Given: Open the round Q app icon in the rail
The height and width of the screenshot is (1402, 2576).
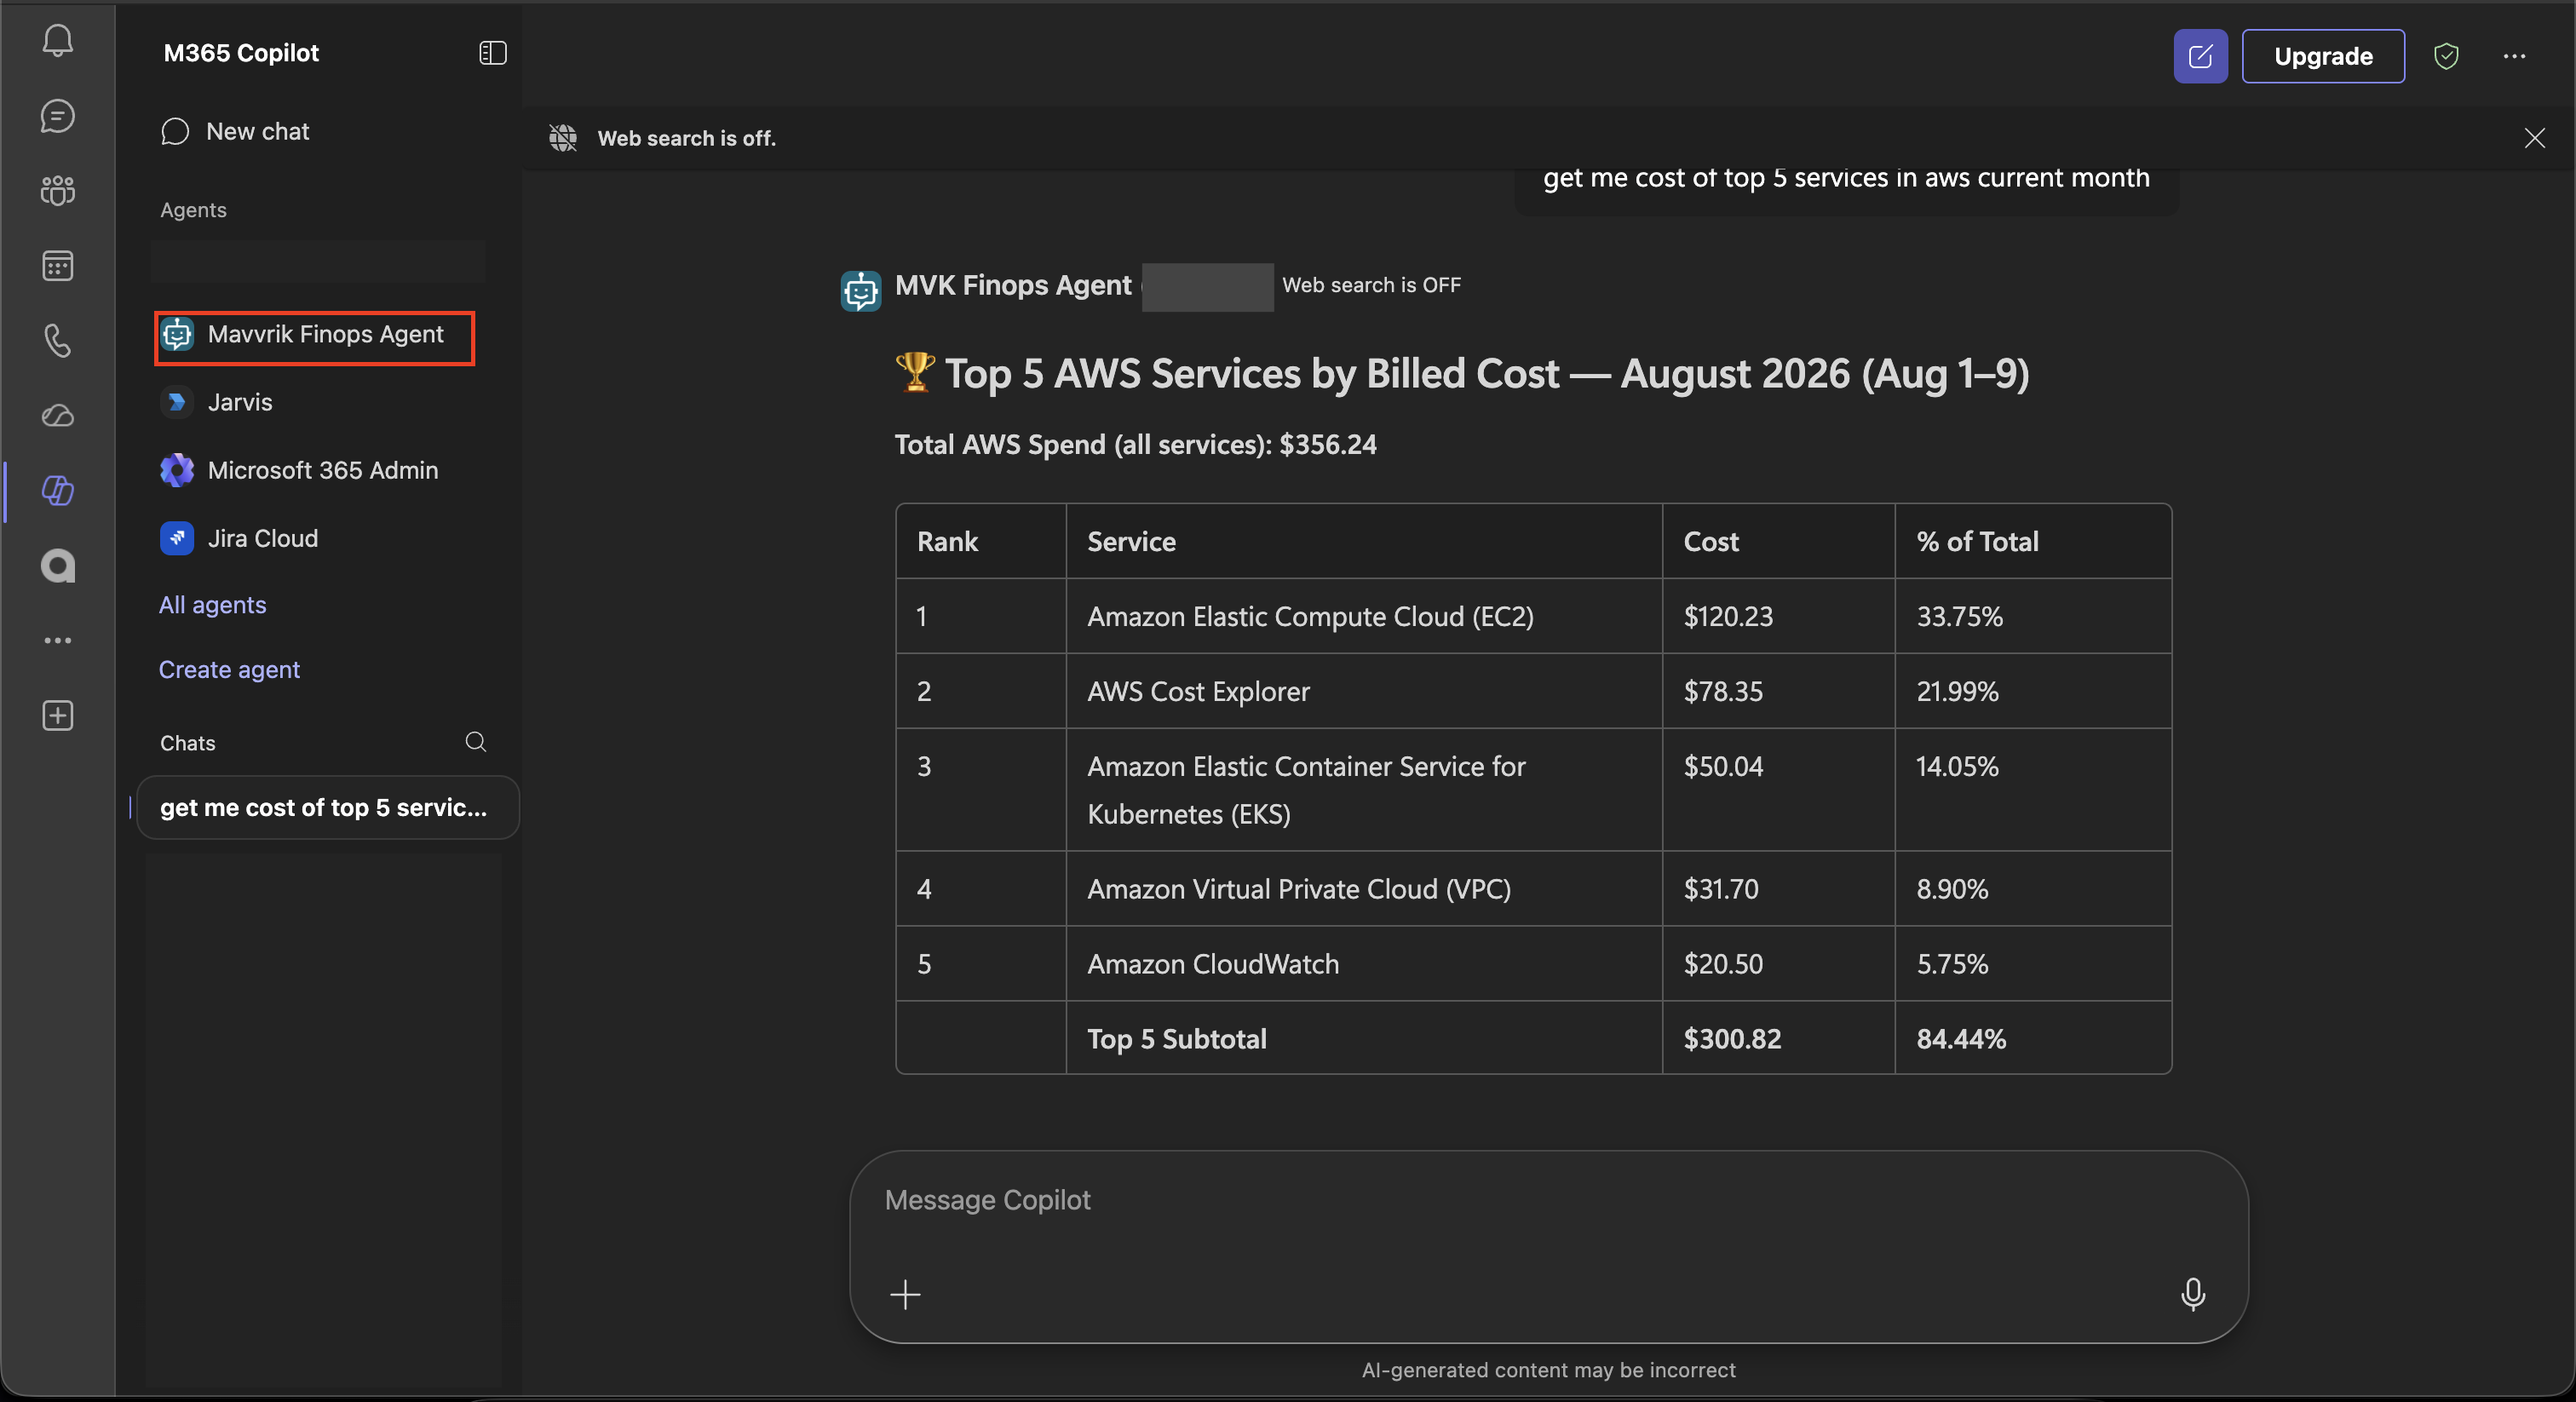Looking at the screenshot, I should (x=58, y=566).
